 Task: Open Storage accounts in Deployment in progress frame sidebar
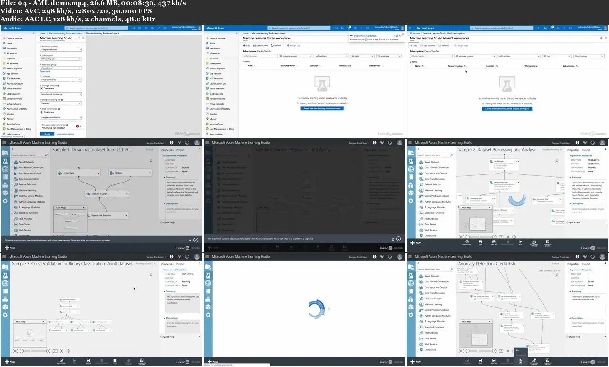tap(217, 98)
